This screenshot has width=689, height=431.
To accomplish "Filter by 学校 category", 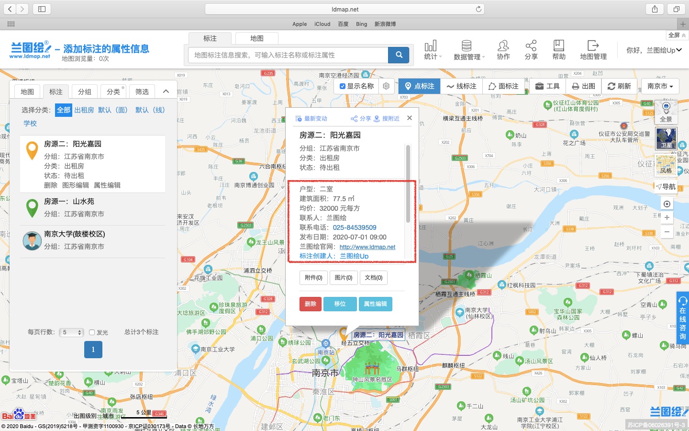I will (x=30, y=123).
